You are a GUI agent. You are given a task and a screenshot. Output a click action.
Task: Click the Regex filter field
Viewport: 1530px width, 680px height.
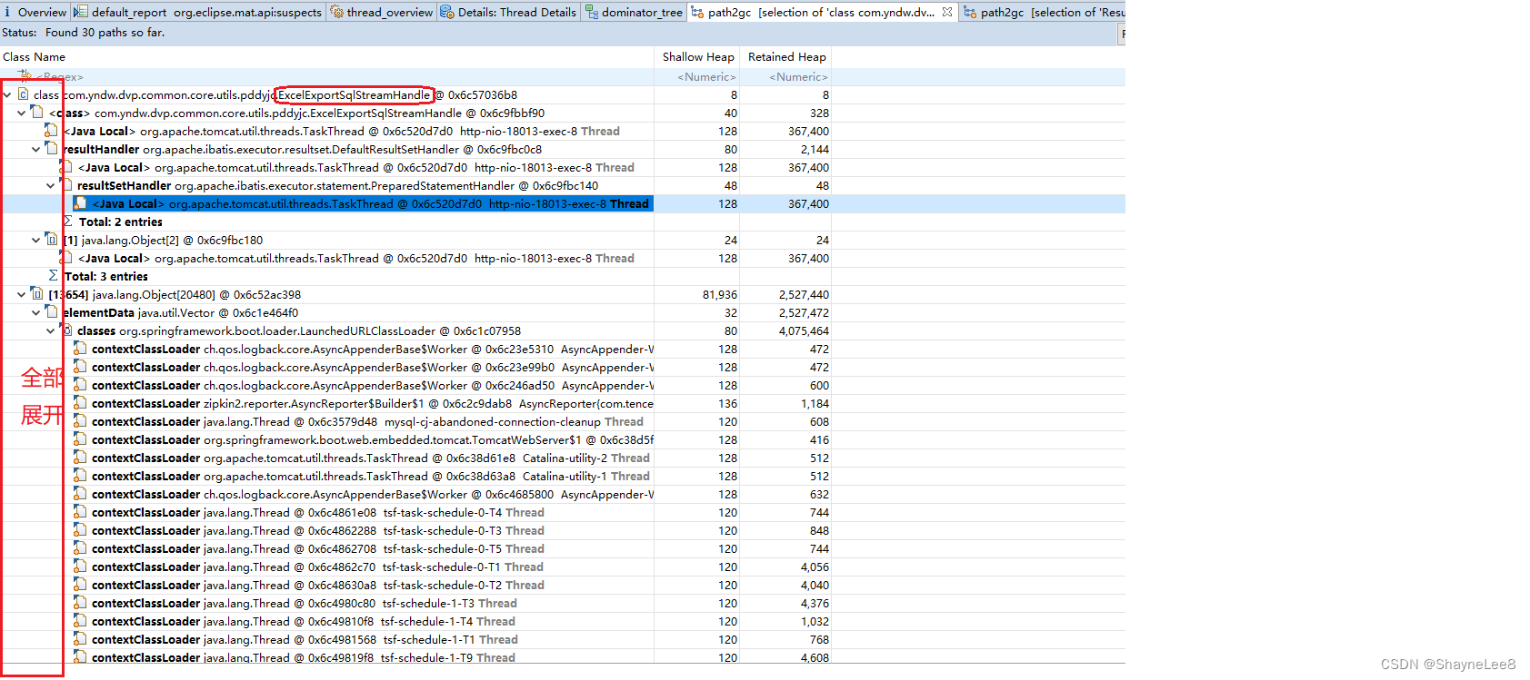pos(60,77)
